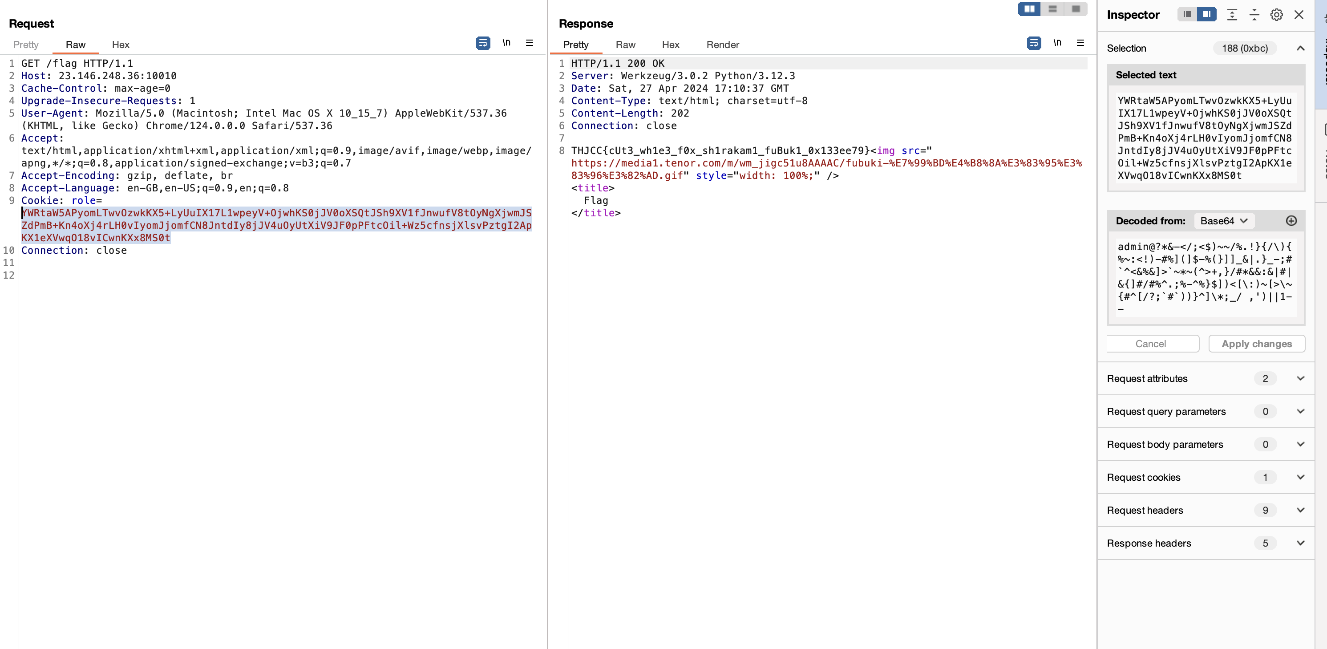Open Request panel hamburger options menu
This screenshot has height=649, width=1327.
pos(529,43)
